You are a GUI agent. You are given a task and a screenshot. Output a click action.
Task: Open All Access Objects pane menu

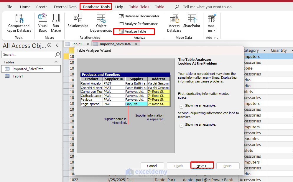(x=49, y=45)
